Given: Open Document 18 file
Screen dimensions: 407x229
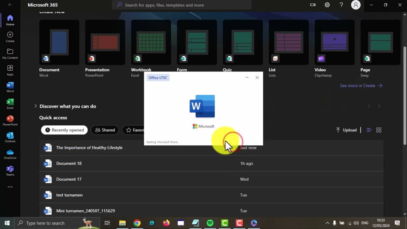Looking at the screenshot, I should [x=211, y=163].
